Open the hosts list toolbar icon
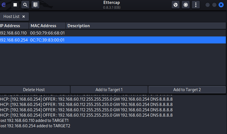Screen dimensions: 227x134 point(35,5)
